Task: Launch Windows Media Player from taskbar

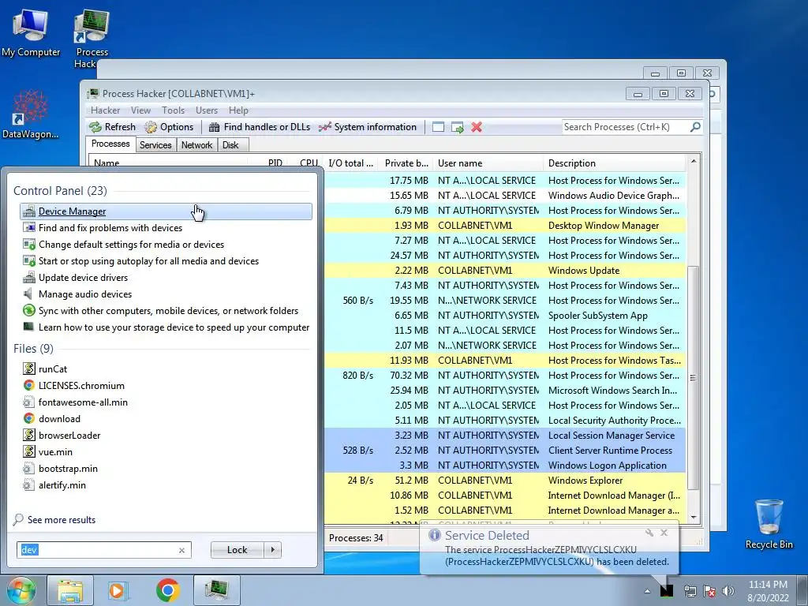Action: click(x=118, y=590)
